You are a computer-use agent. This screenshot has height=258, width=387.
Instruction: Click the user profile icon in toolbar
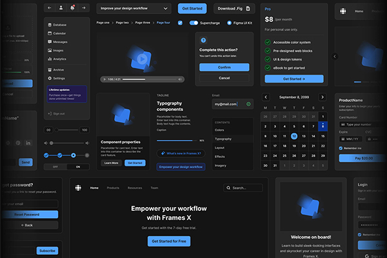point(61,8)
